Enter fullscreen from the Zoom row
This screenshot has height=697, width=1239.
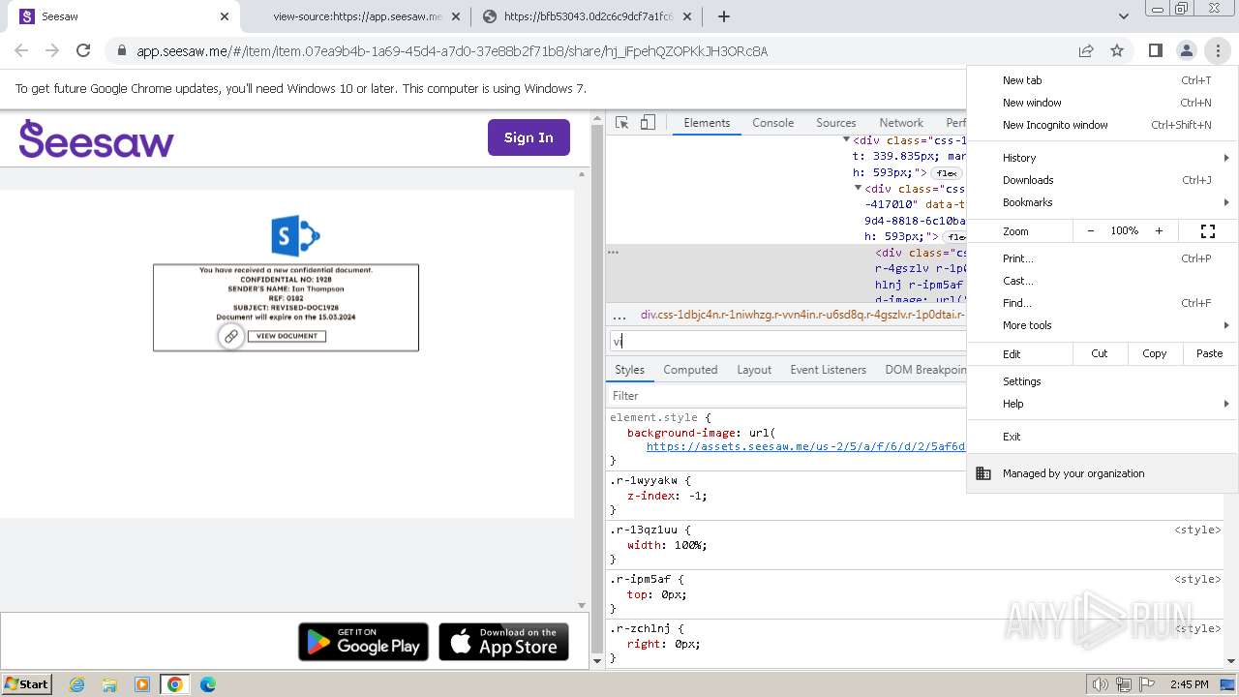point(1208,231)
